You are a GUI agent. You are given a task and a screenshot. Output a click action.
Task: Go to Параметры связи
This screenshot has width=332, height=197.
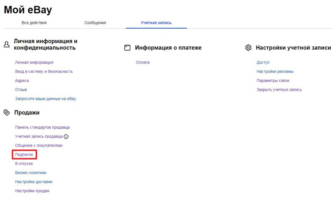click(x=273, y=80)
